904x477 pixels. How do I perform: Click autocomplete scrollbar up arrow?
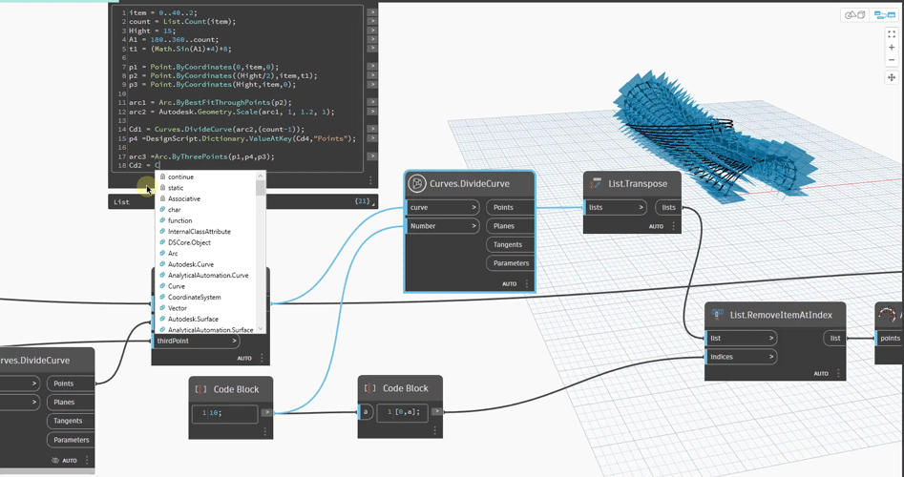pyautogui.click(x=261, y=176)
